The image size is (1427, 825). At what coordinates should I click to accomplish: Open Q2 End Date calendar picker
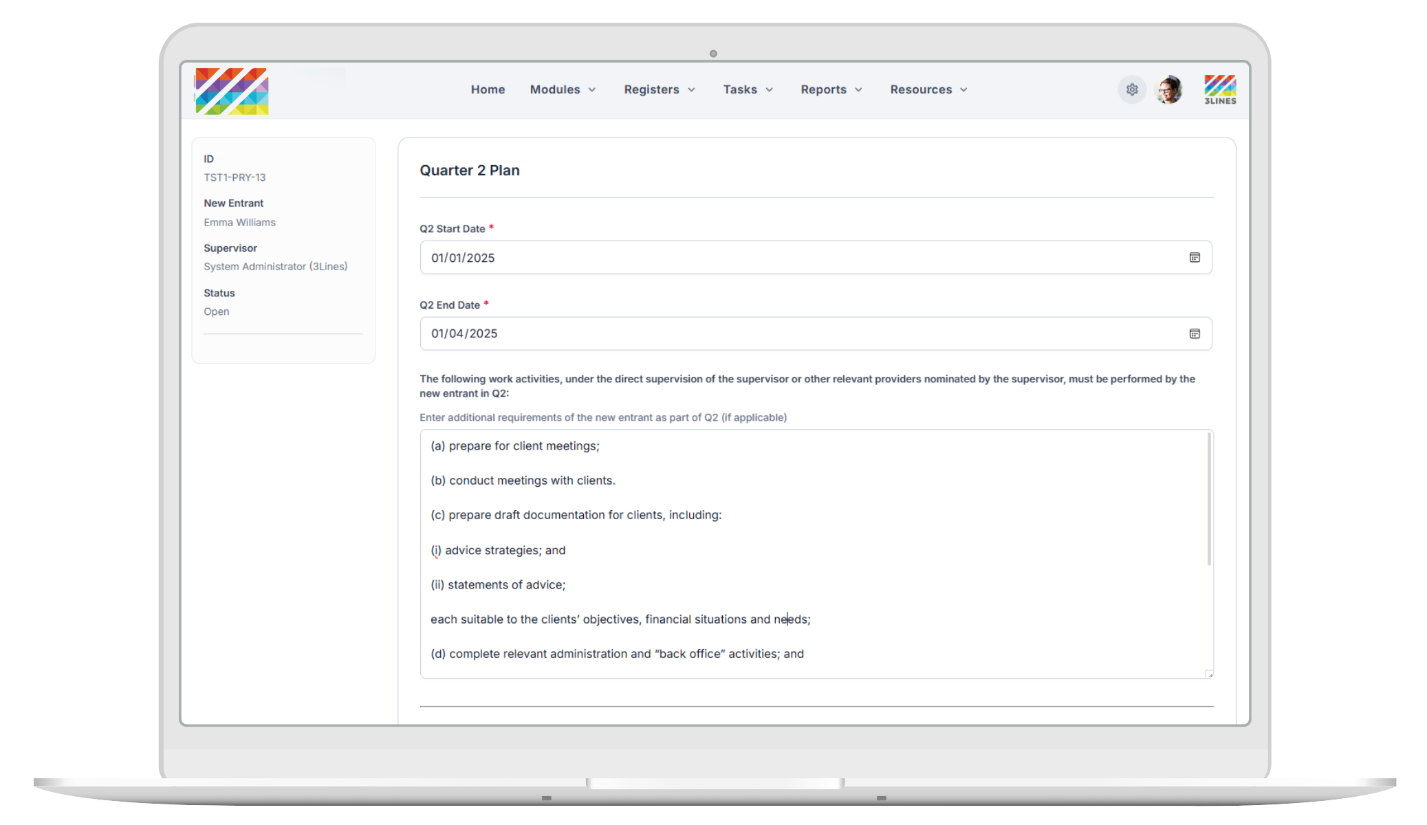point(1195,333)
